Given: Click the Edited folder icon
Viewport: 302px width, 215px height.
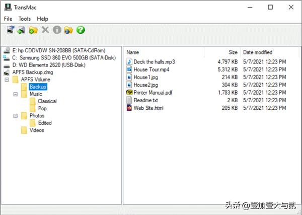Looking at the screenshot, I should [32, 123].
